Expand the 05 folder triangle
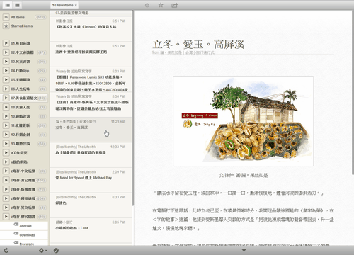The height and width of the screenshot is (255, 354). [6, 79]
